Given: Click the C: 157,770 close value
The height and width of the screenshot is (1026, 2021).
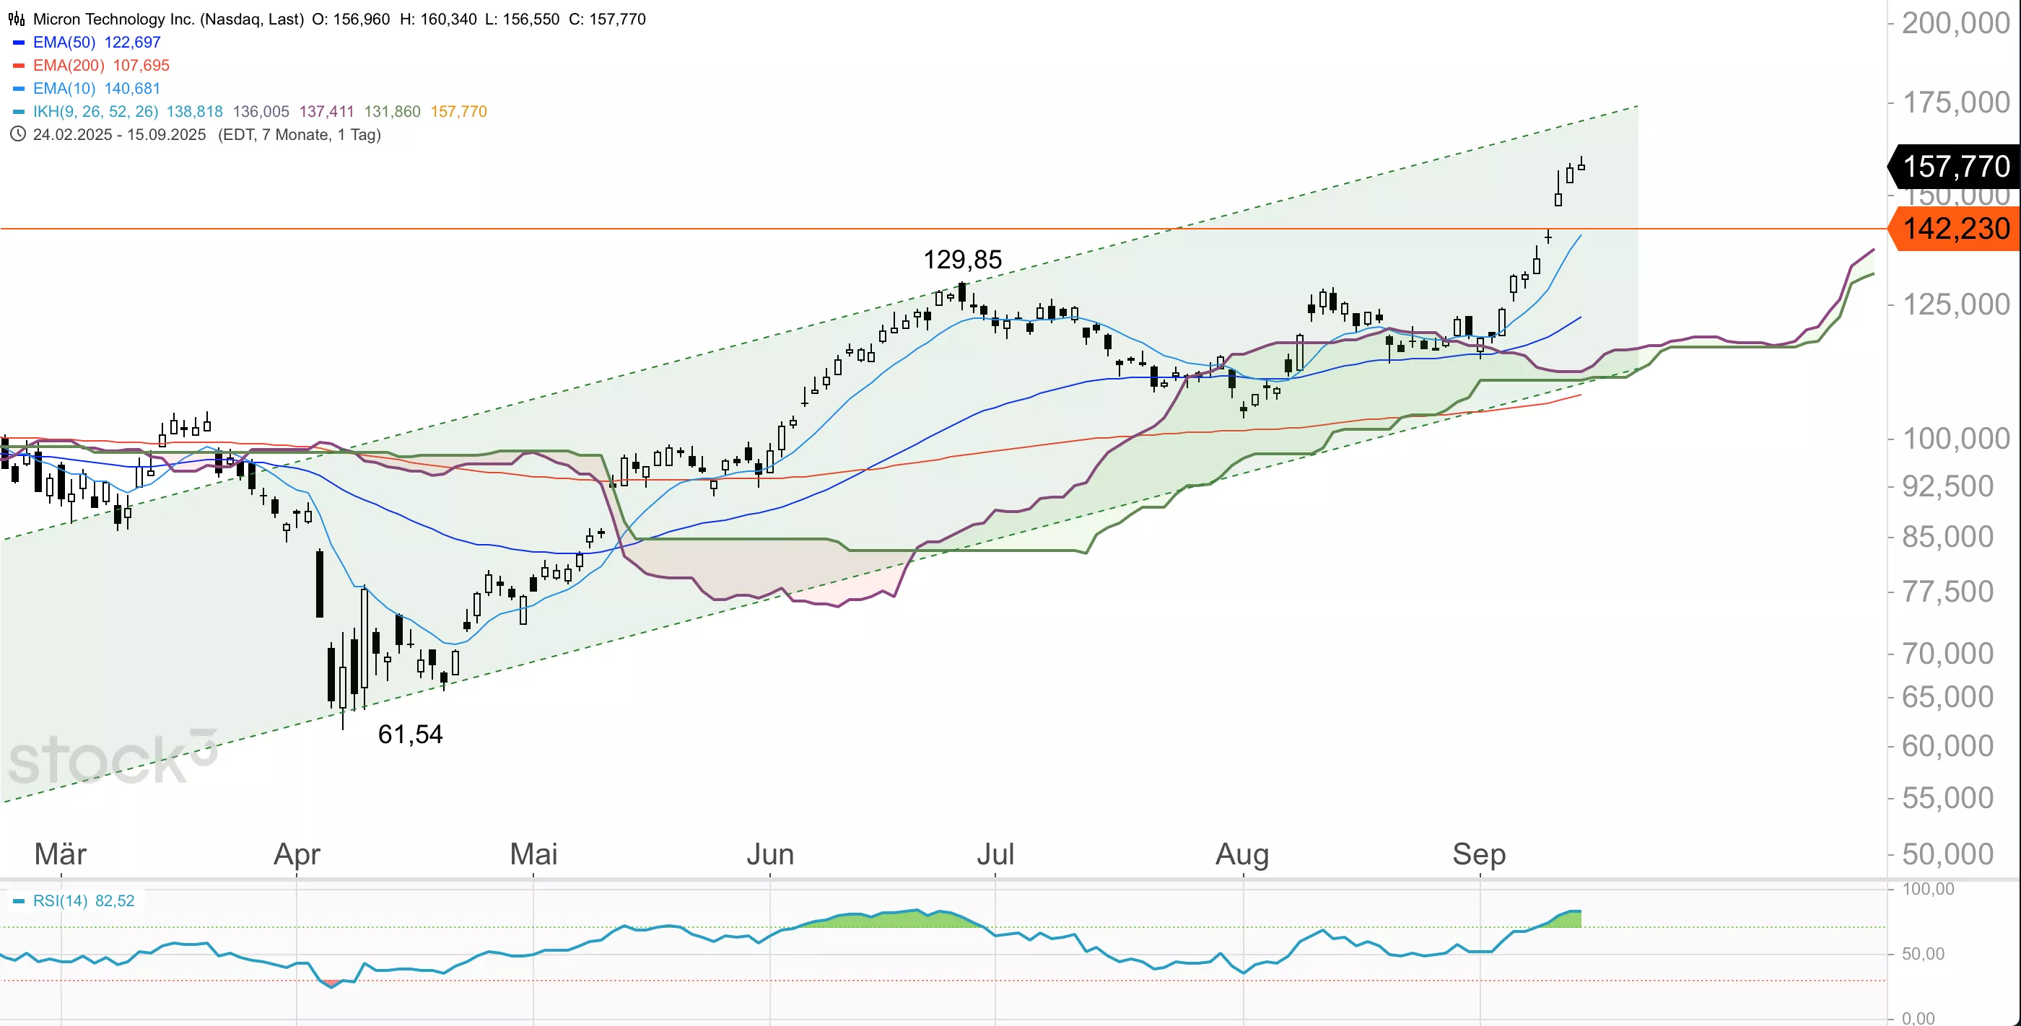Looking at the screenshot, I should (607, 19).
